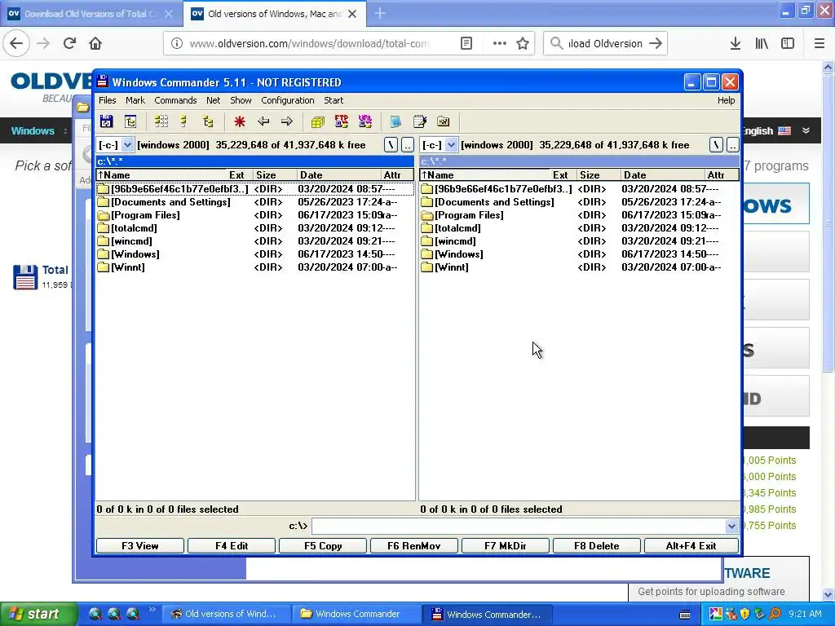Click the F3 View button

pos(140,545)
